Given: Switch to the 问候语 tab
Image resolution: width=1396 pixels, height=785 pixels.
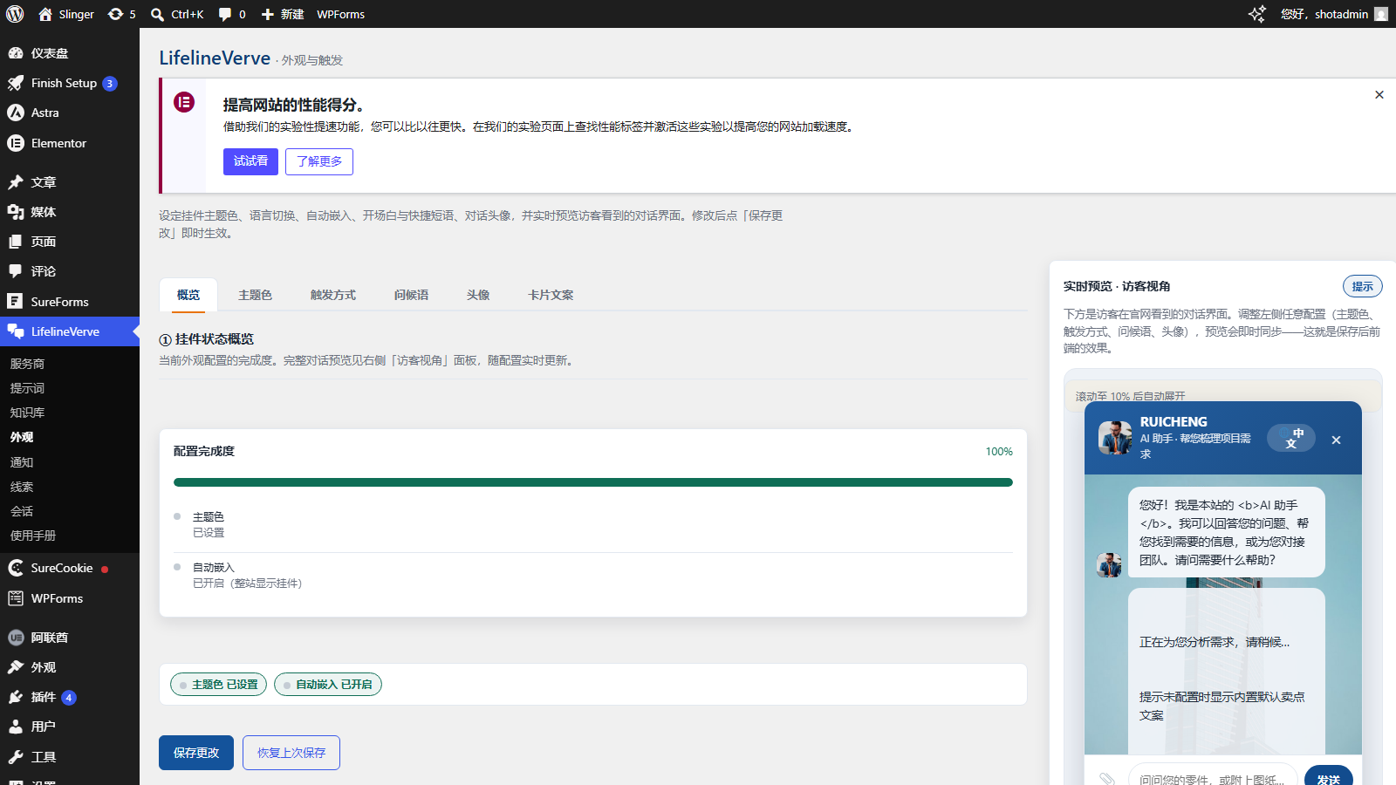Looking at the screenshot, I should (412, 295).
